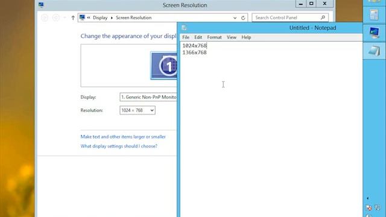Click the 'Change the appearance of your display' heading
The image size is (386, 217).
tap(128, 36)
